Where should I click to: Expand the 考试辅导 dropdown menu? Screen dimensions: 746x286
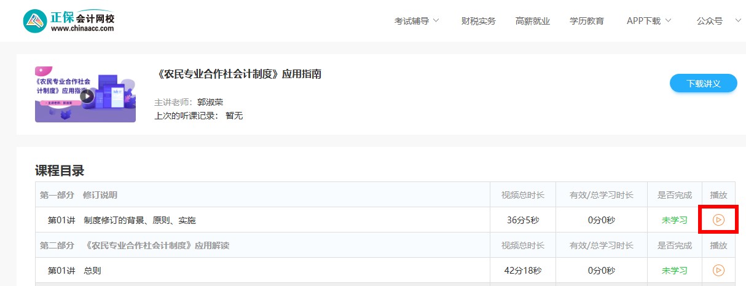click(417, 21)
